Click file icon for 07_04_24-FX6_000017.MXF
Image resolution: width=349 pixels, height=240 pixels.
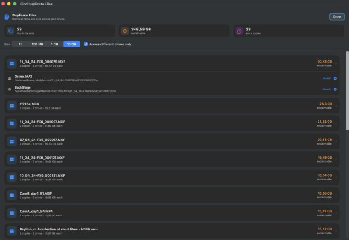tap(12, 142)
